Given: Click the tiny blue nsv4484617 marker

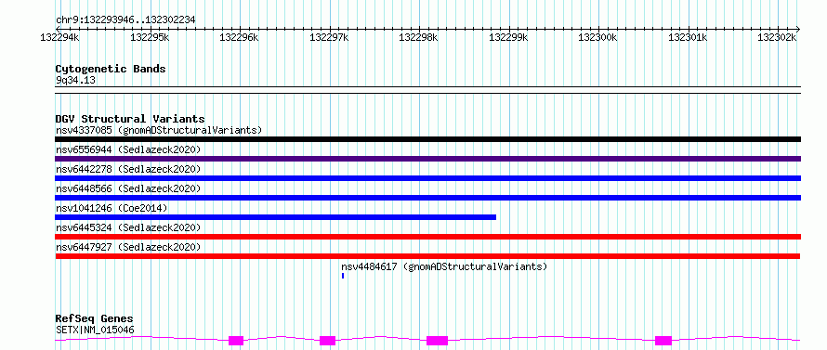Looking at the screenshot, I should (343, 276).
